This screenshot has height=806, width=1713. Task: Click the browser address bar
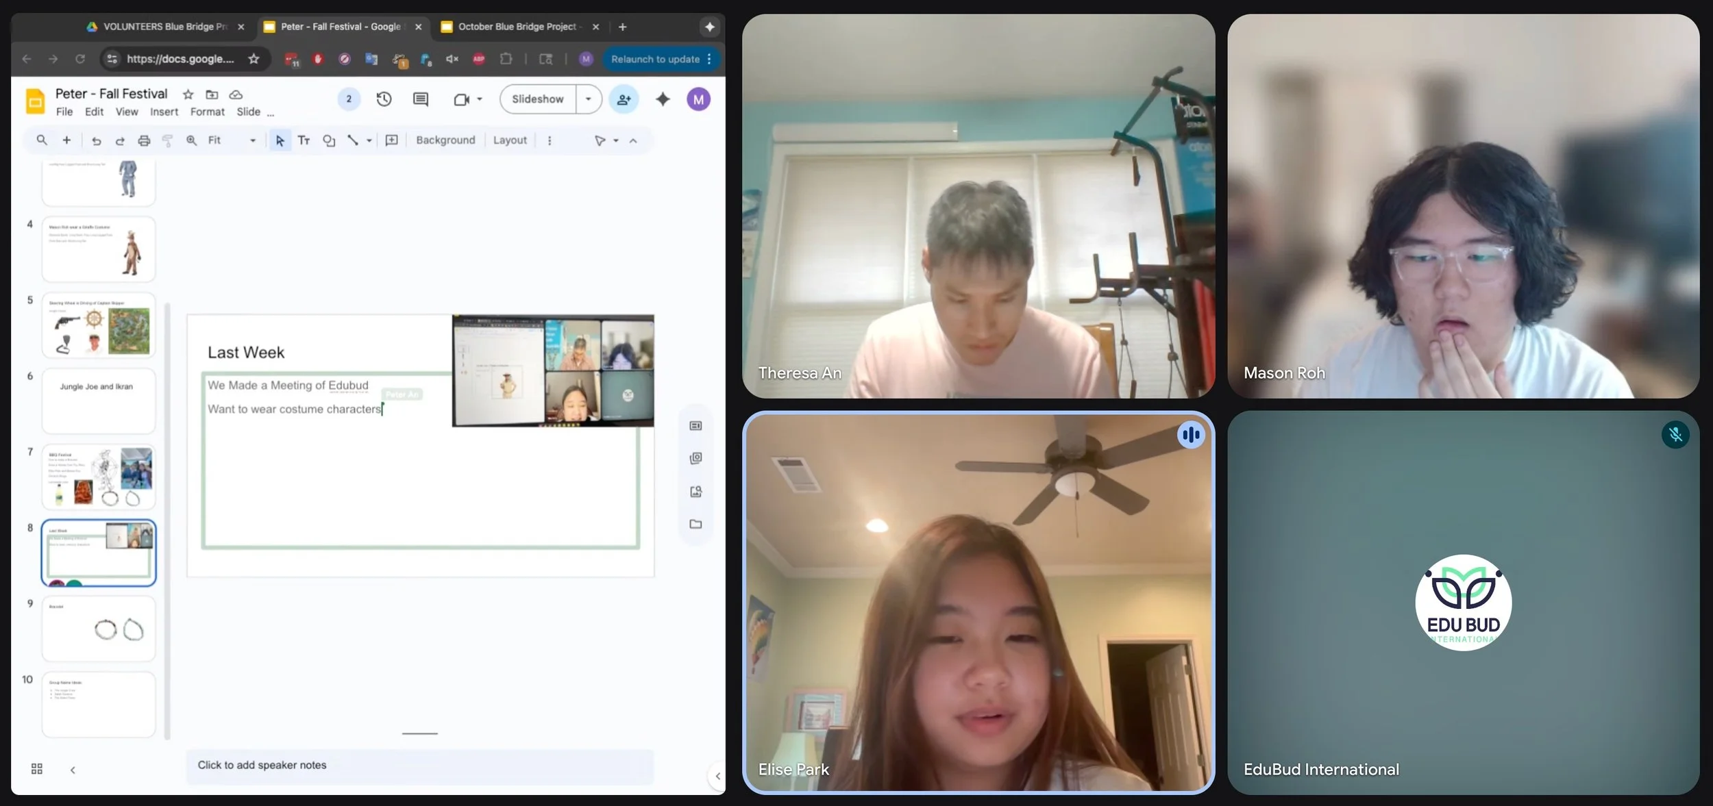(181, 59)
